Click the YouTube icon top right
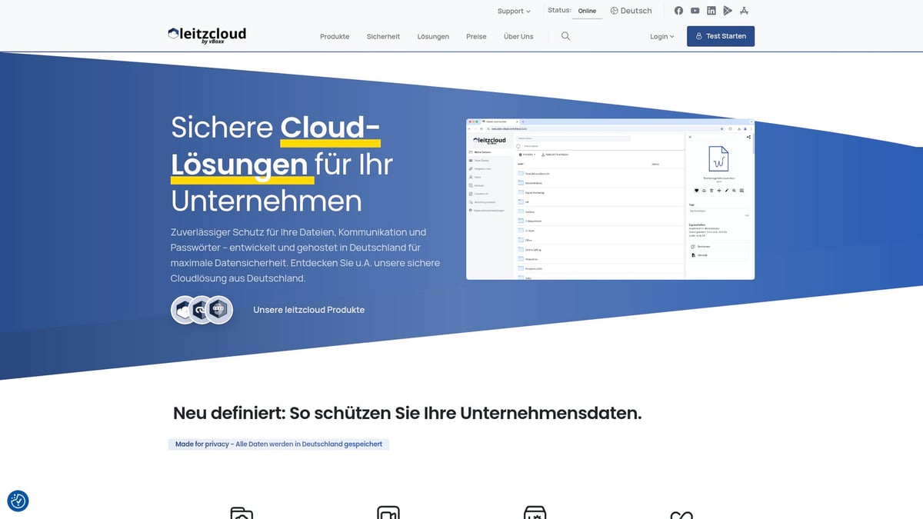This screenshot has height=519, width=923. (695, 10)
